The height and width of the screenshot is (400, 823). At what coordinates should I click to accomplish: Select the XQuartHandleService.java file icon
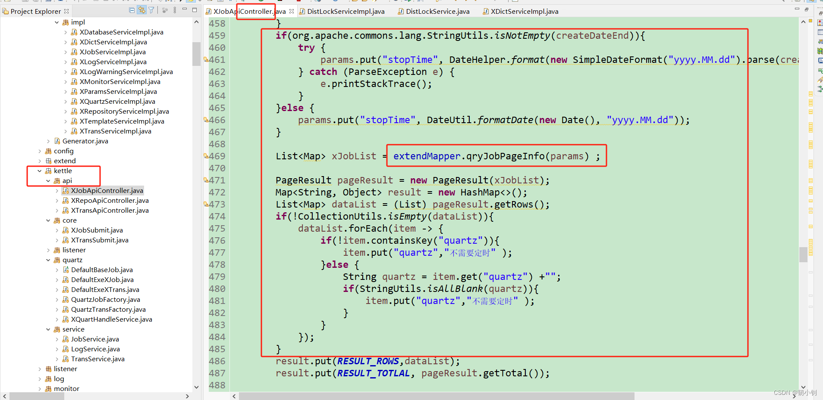pyautogui.click(x=66, y=319)
